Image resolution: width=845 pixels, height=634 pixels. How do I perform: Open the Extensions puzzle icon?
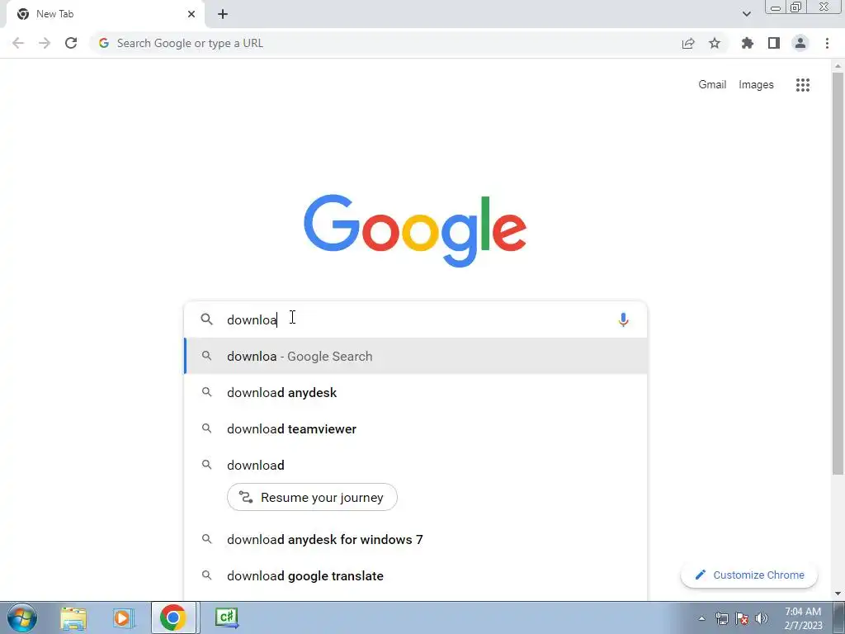coord(747,43)
